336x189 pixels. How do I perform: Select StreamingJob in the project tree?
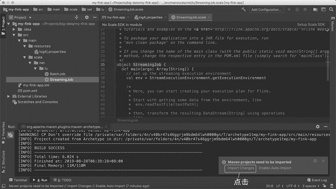[x=59, y=79]
